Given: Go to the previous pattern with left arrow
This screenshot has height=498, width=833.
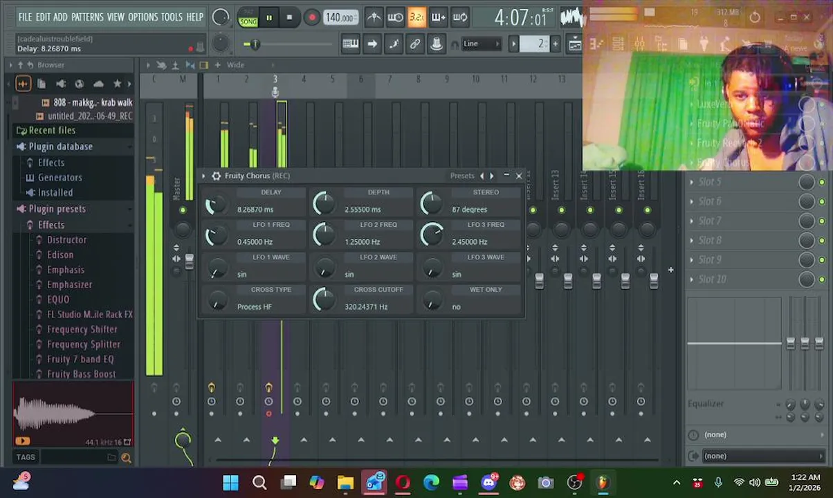Looking at the screenshot, I should point(513,44).
